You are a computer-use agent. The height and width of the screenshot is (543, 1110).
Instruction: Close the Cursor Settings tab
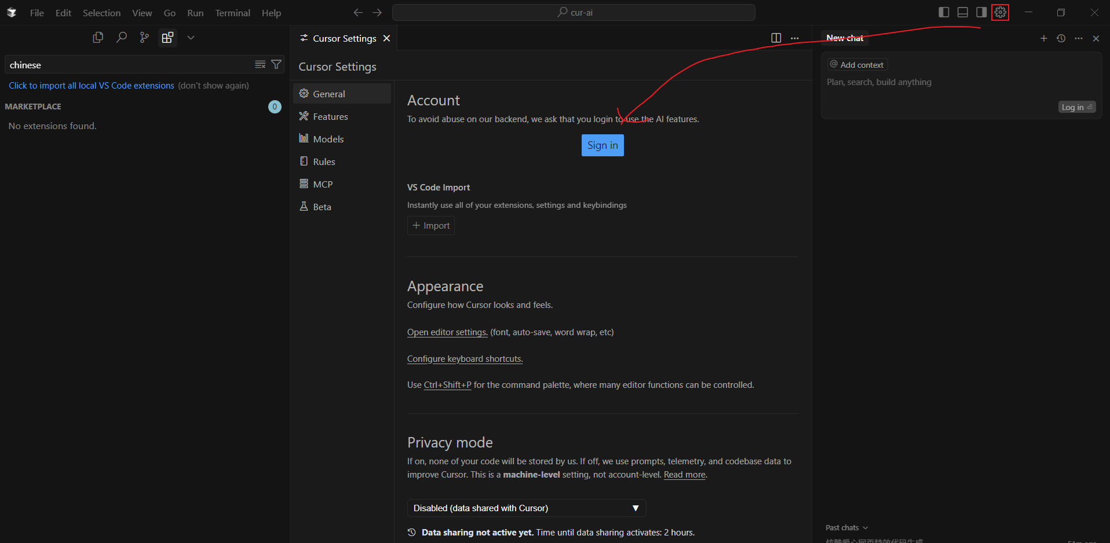386,38
